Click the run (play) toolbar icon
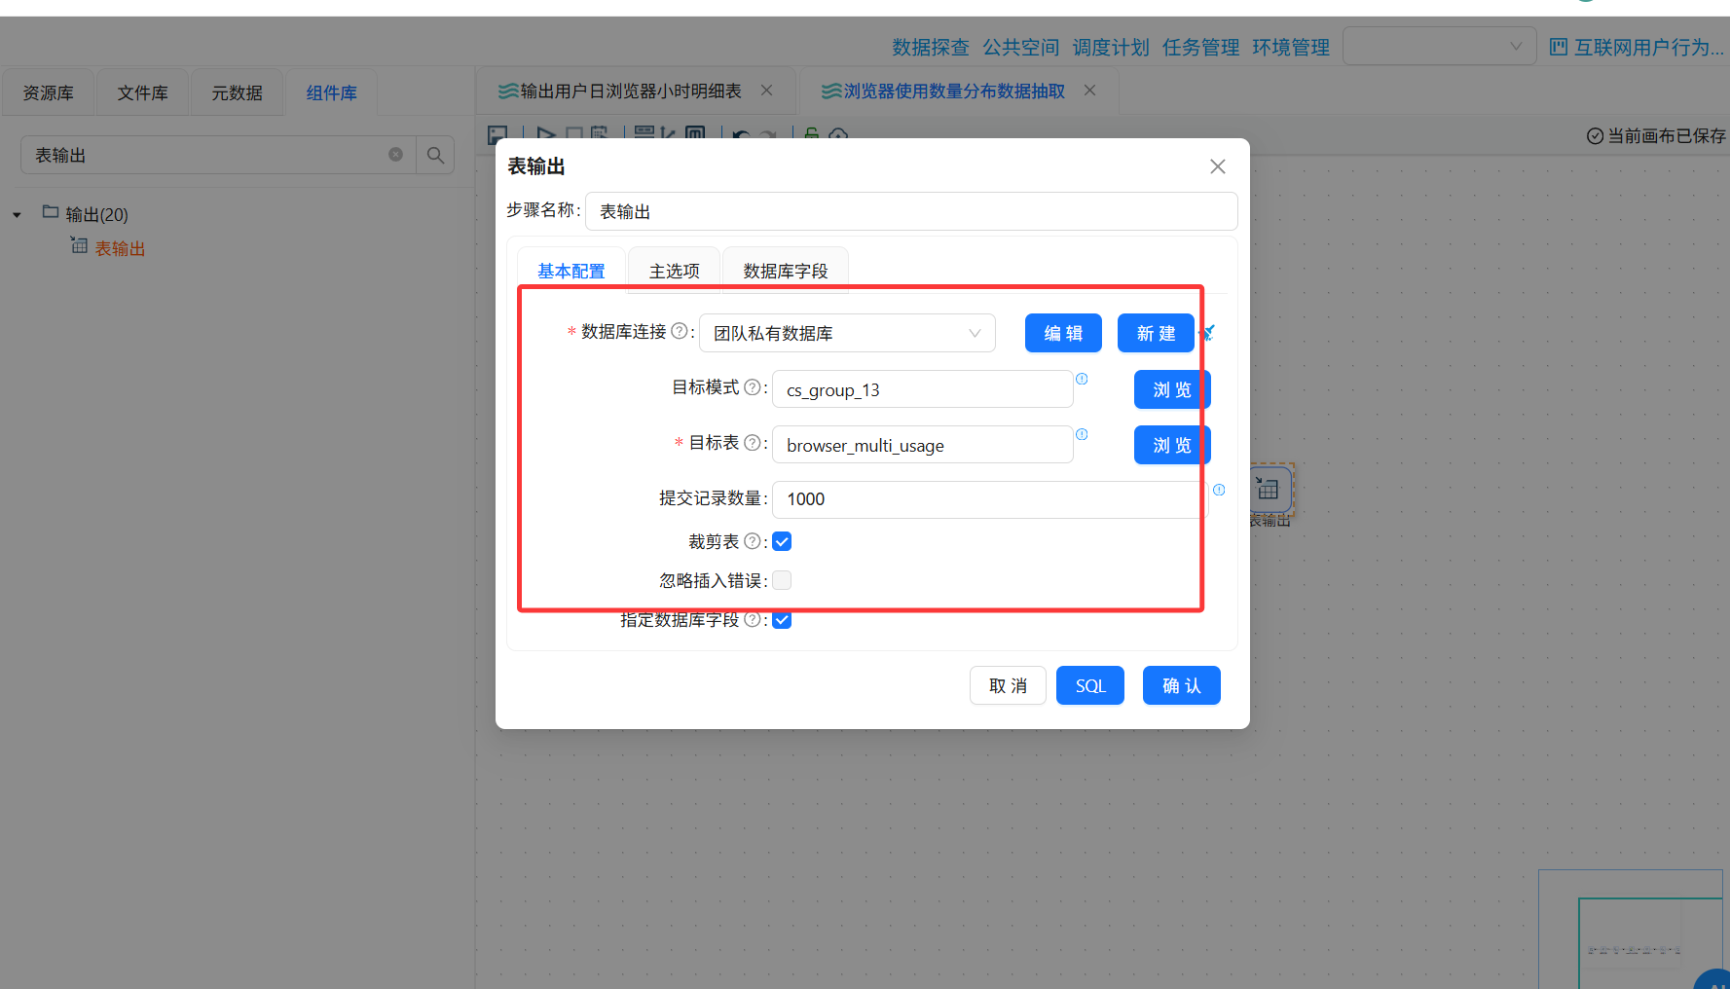Image resolution: width=1730 pixels, height=989 pixels. click(x=546, y=134)
